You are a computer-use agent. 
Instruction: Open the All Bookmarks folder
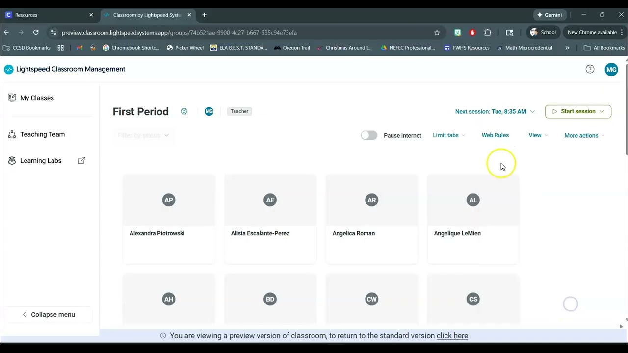(x=604, y=48)
